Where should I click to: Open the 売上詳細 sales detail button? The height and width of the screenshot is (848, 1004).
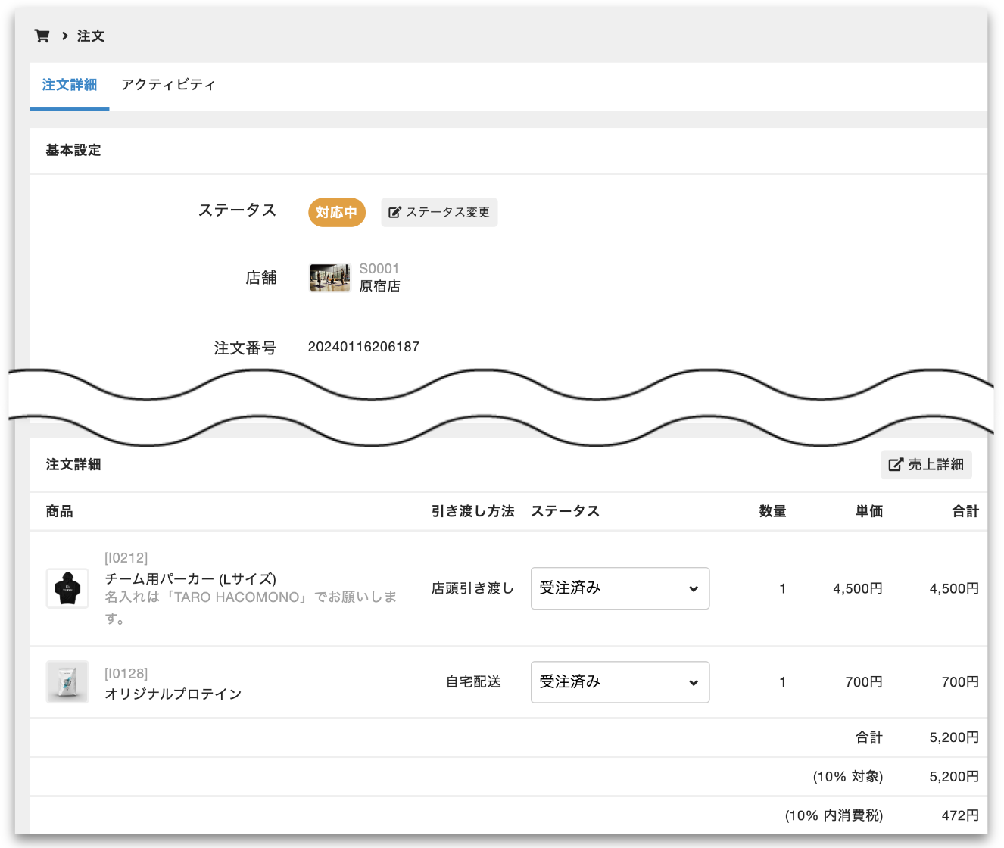pos(926,465)
